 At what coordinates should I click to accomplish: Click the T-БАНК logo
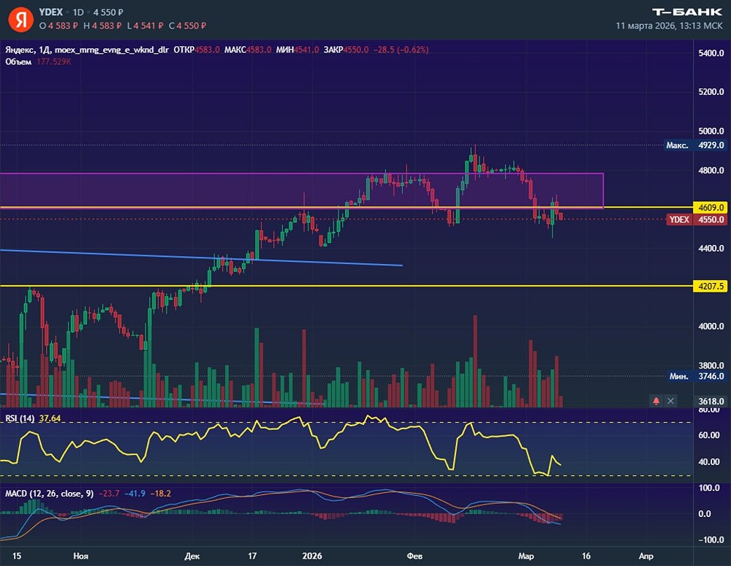[x=686, y=12]
